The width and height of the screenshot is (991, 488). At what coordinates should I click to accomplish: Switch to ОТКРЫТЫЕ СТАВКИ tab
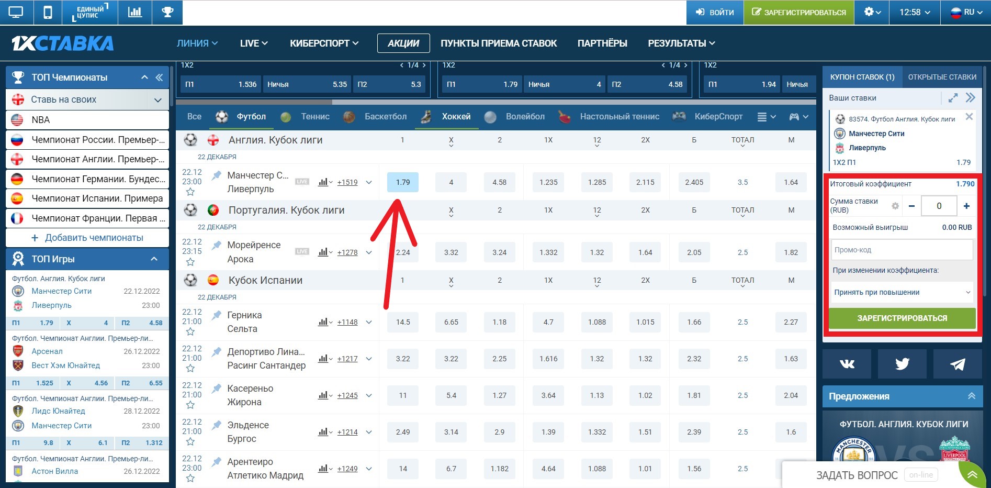pyautogui.click(x=942, y=77)
